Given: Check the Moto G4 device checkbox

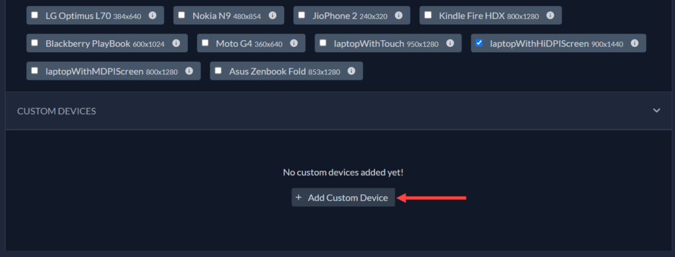Looking at the screenshot, I should (206, 43).
